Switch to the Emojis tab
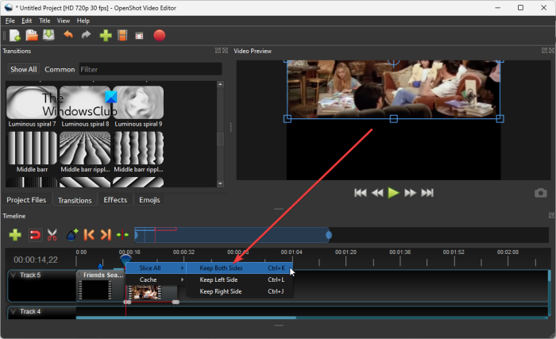This screenshot has height=339, width=556. click(x=149, y=200)
